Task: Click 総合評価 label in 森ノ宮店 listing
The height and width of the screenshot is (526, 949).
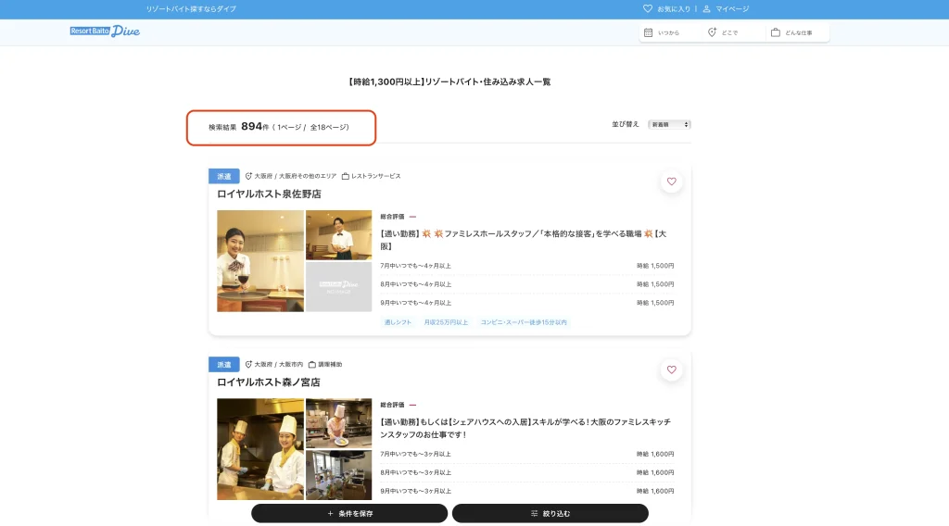Action: (x=392, y=405)
